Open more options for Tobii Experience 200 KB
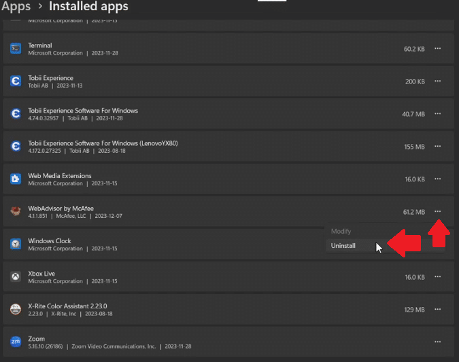The height and width of the screenshot is (362, 459). tap(438, 81)
